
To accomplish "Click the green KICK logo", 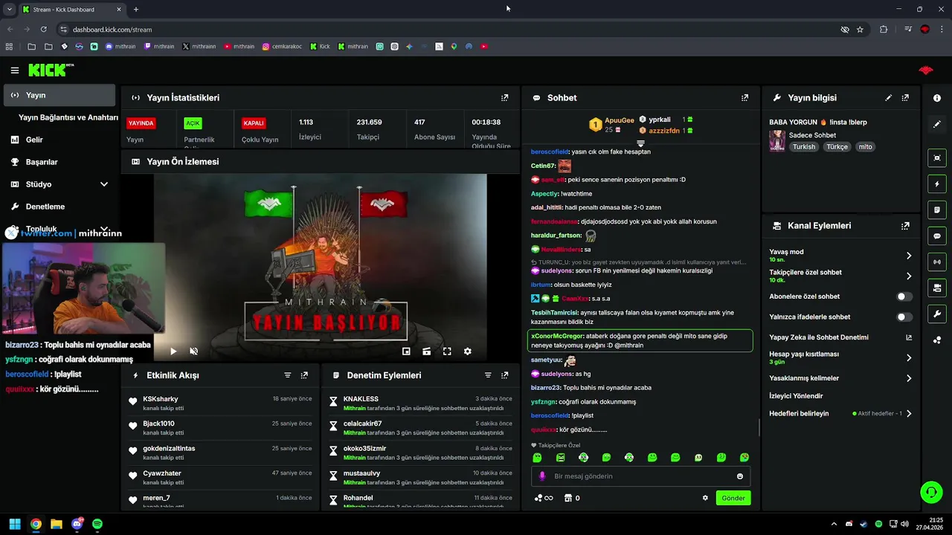I will (x=48, y=70).
